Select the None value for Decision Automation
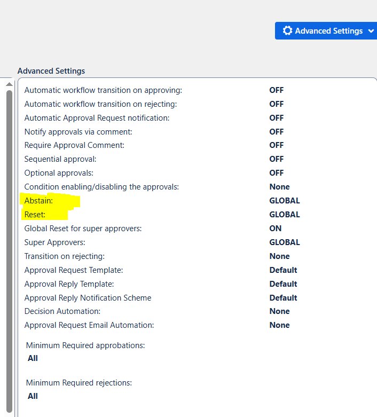377x417 pixels. pyautogui.click(x=279, y=311)
